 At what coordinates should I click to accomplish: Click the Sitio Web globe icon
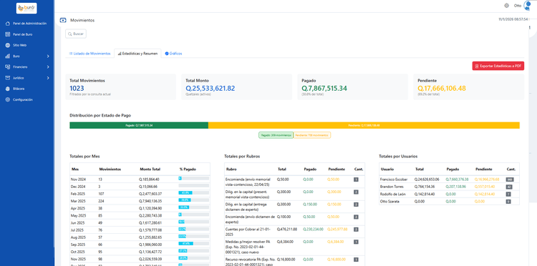(8, 45)
